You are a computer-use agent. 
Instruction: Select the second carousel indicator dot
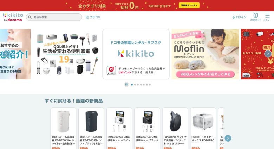135,84
